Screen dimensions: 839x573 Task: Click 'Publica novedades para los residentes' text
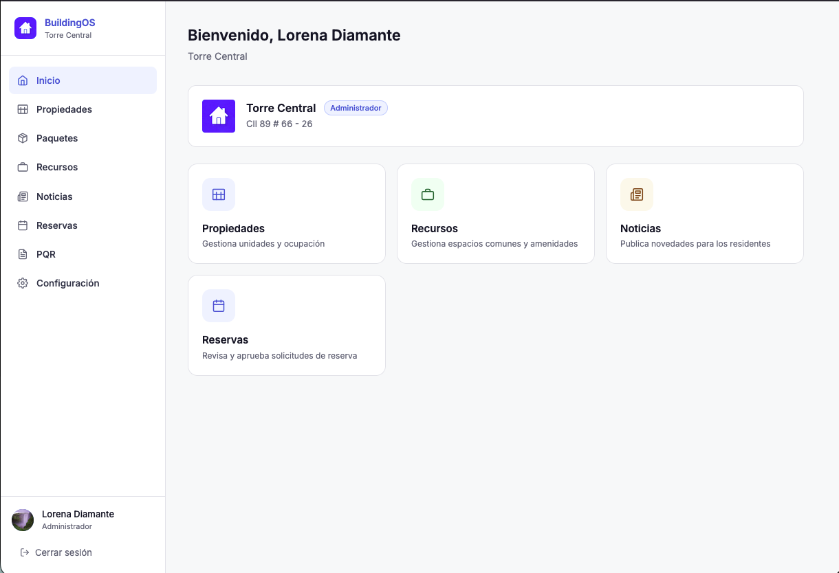695,244
